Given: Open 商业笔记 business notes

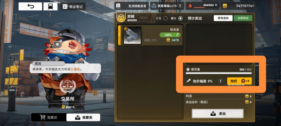Looking at the screenshot, I should pos(73,6).
